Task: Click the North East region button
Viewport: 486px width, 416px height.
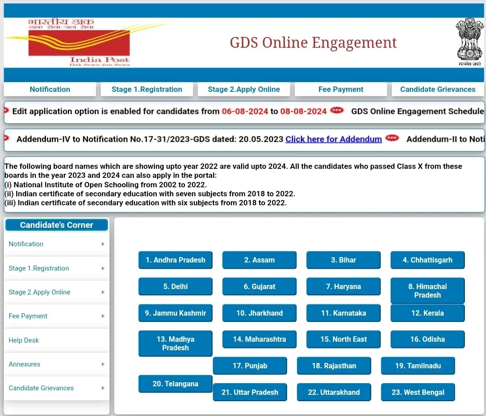Action: (343, 339)
